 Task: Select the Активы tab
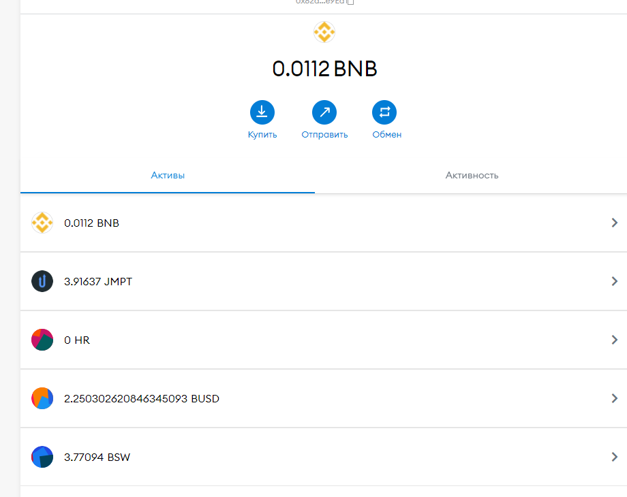click(x=167, y=175)
